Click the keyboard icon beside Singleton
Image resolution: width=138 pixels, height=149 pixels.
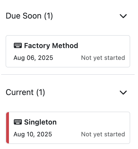click(18, 122)
